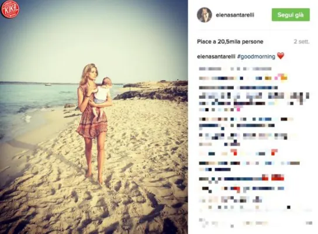Click the green Segui già button
Screen dimensions: 318x234
[291, 15]
